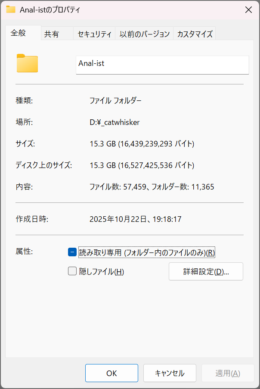This screenshot has width=260, height=389.
Task: Click the キャンセル button
Action: click(170, 373)
